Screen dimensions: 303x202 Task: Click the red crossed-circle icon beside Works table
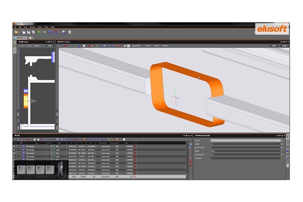pyautogui.click(x=190, y=166)
